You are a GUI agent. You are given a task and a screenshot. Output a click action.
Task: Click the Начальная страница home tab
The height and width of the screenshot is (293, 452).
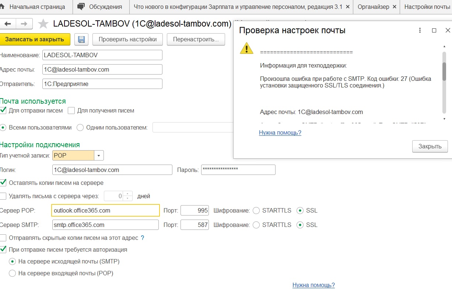coord(32,7)
